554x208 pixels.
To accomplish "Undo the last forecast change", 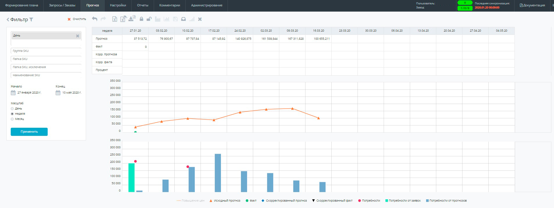I will pyautogui.click(x=94, y=19).
